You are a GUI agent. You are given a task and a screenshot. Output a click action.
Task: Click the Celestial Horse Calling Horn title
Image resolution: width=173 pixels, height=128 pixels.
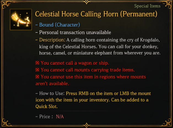pos(96,14)
